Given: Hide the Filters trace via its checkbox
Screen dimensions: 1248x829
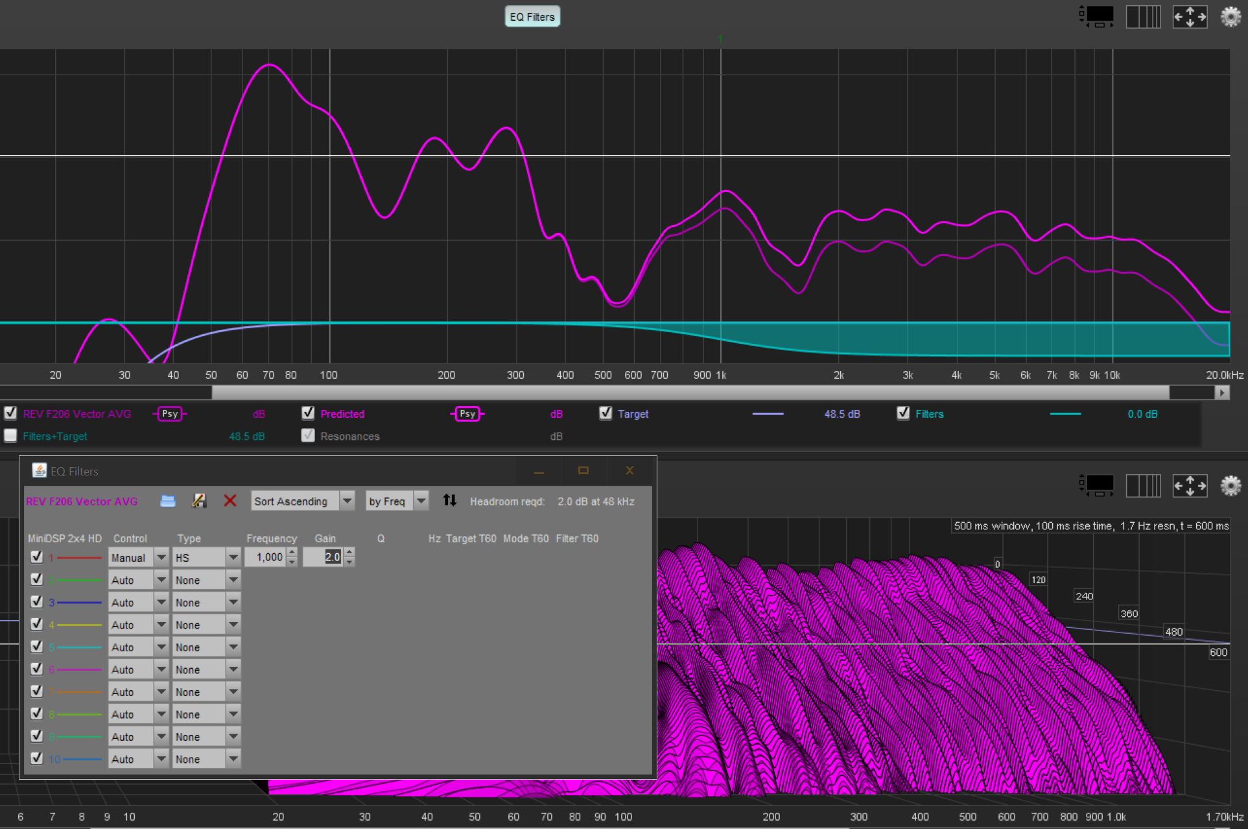Looking at the screenshot, I should pyautogui.click(x=903, y=413).
